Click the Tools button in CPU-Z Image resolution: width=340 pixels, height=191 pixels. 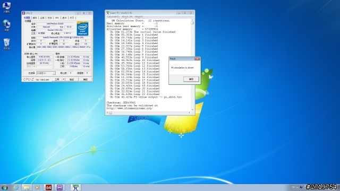(x=57, y=80)
